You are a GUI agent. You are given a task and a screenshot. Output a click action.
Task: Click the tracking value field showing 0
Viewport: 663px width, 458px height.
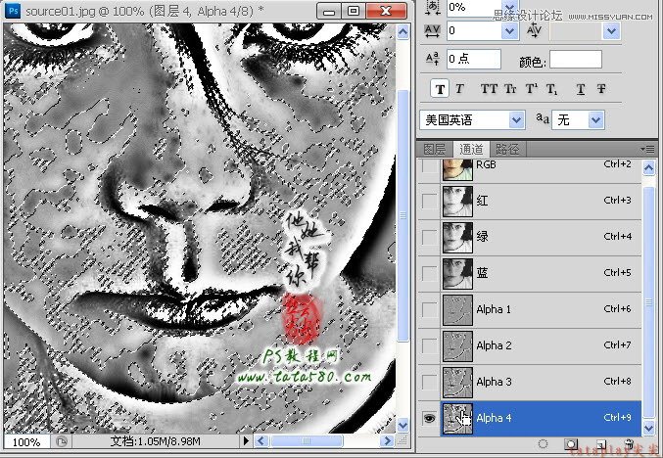point(474,31)
